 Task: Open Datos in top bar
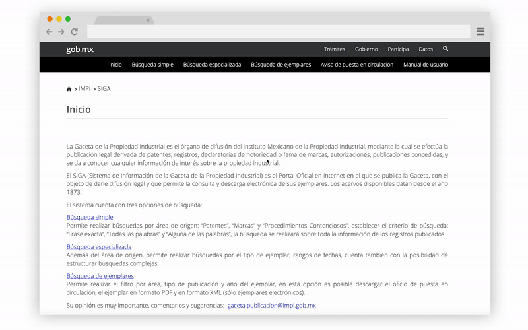click(426, 49)
